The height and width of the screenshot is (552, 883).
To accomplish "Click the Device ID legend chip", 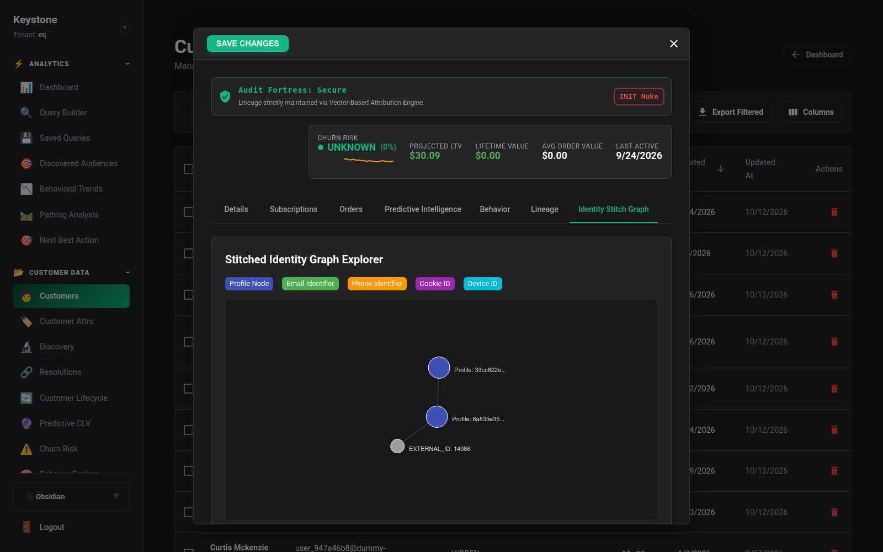I will tap(483, 284).
